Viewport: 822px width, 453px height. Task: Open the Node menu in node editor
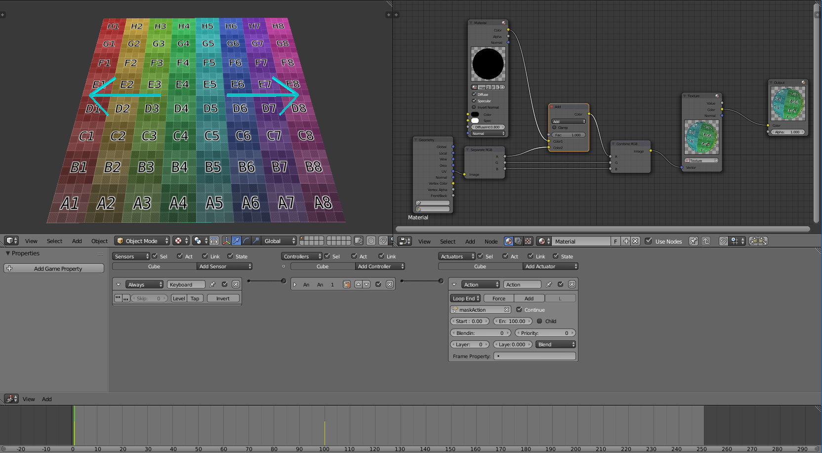coord(491,242)
